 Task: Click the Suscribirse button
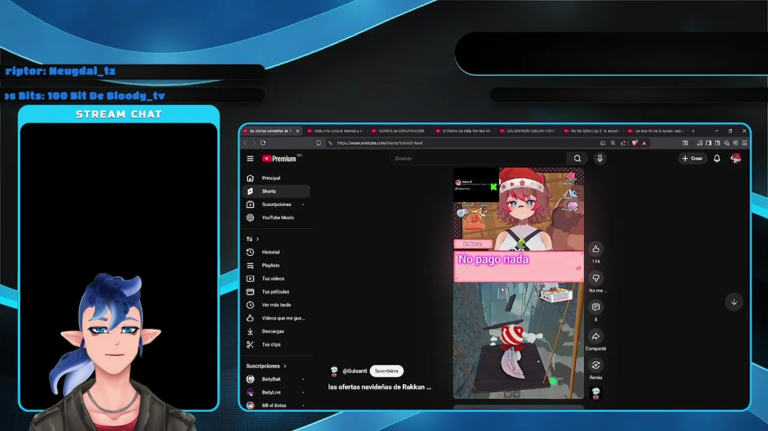387,371
